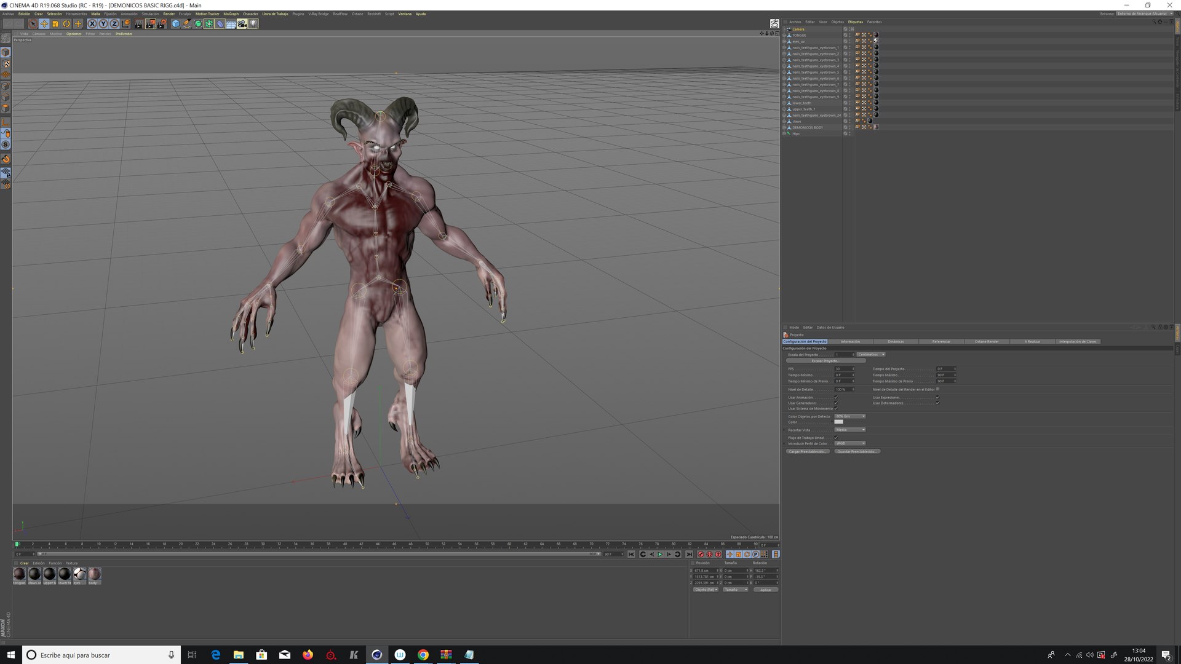Add a Floor environment object
The image size is (1181, 664).
coord(231,23)
